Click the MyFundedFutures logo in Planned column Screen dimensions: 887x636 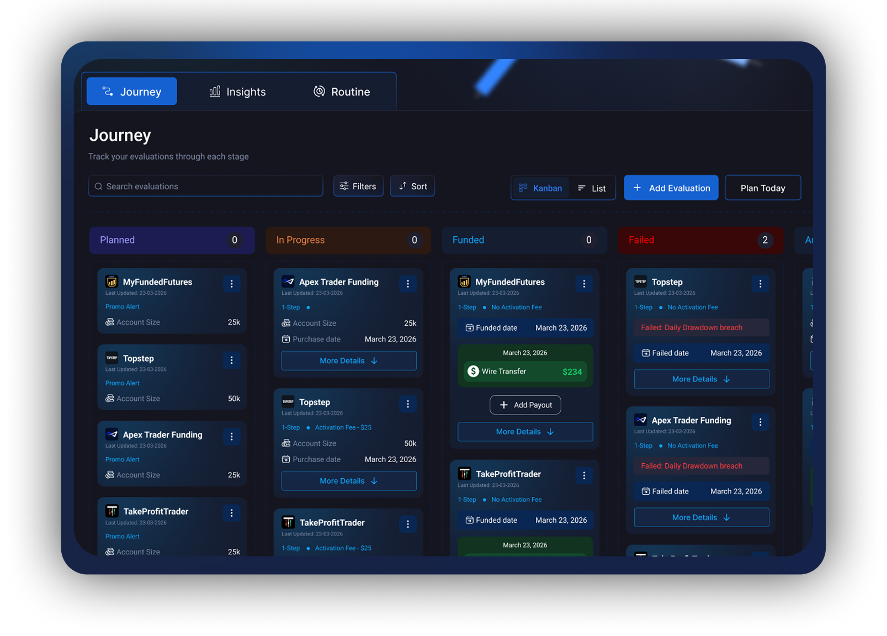click(112, 282)
